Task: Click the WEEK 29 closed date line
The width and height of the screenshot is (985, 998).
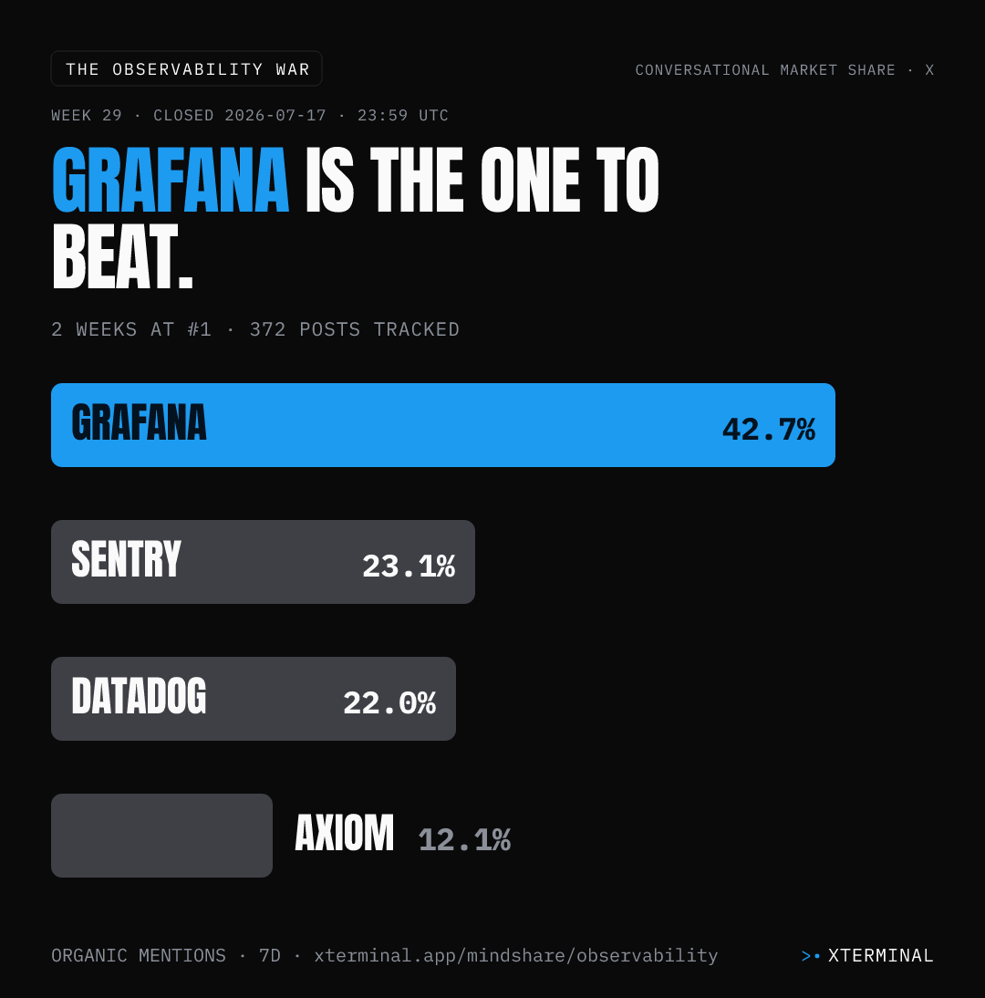Action: click(x=250, y=115)
